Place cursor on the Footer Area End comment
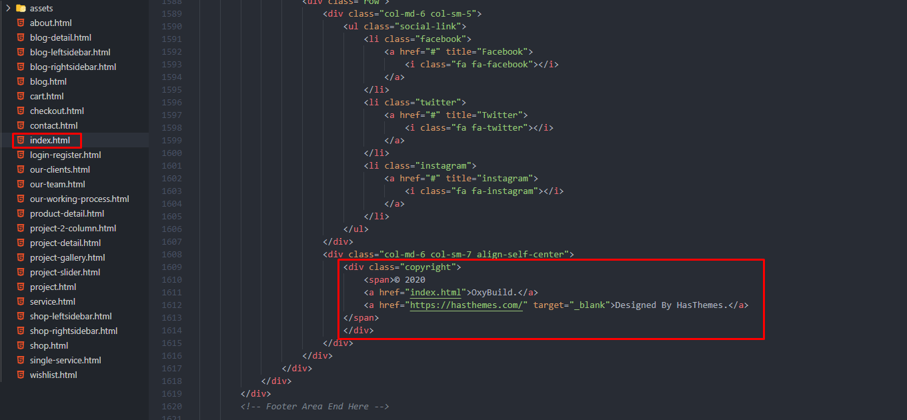907x420 pixels. [314, 406]
